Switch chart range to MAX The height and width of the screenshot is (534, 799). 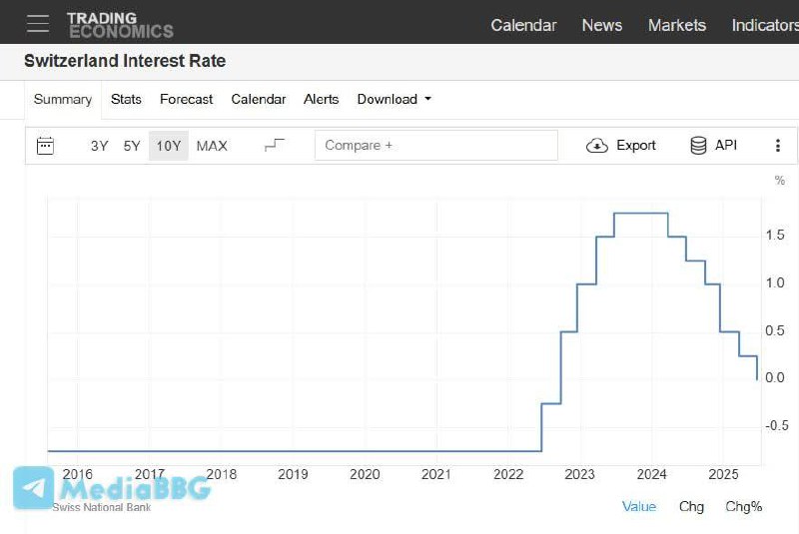coord(212,146)
